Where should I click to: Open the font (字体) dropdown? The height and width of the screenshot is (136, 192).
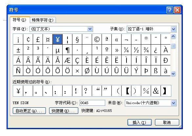point(90,29)
